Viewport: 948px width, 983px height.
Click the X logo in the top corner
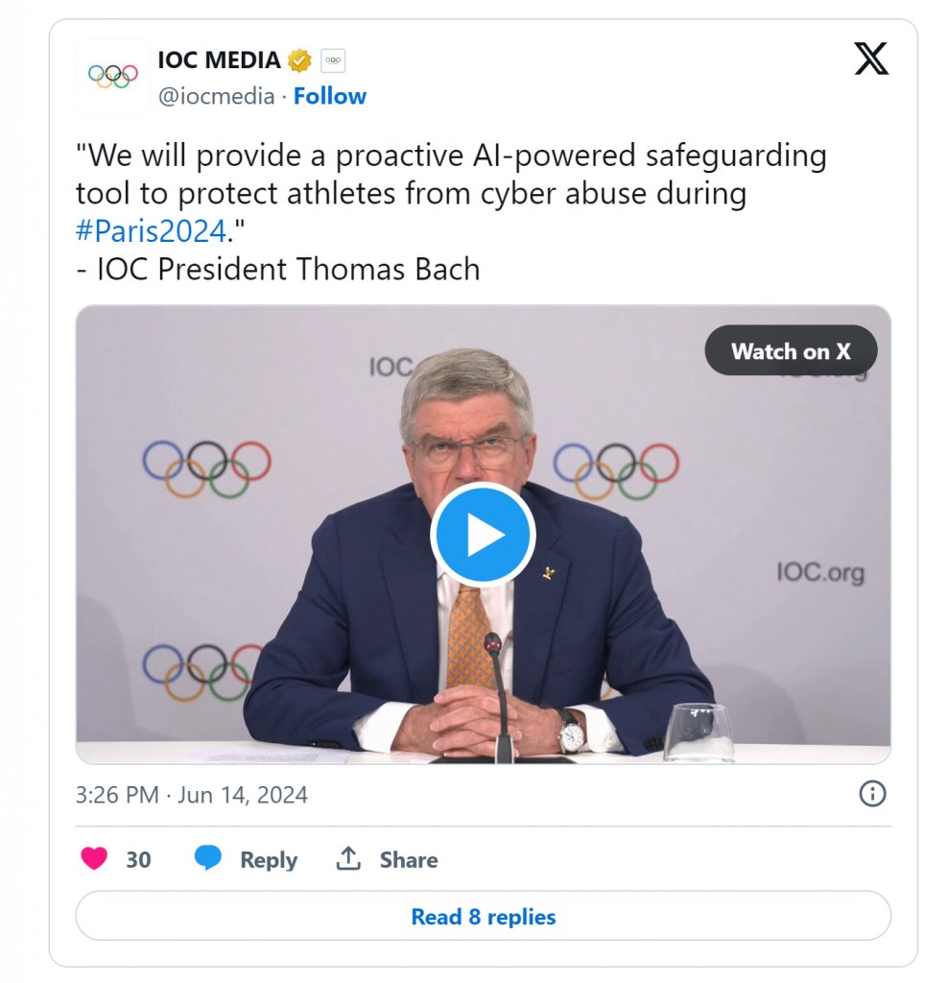pos(871,60)
